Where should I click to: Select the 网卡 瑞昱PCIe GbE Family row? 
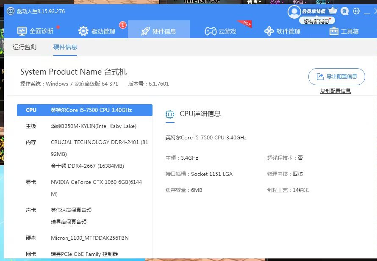pyautogui.click(x=85, y=254)
